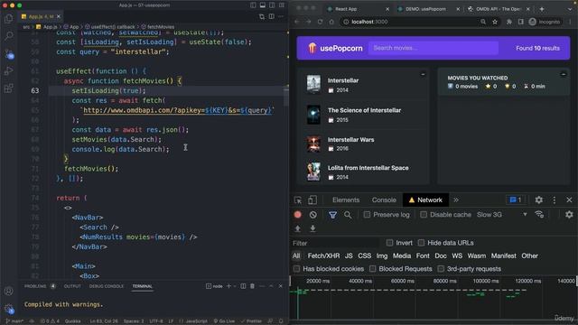Open the new terminal launch profile dropdown
Image resolution: width=578 pixels, height=325 pixels.
pyautogui.click(x=235, y=286)
